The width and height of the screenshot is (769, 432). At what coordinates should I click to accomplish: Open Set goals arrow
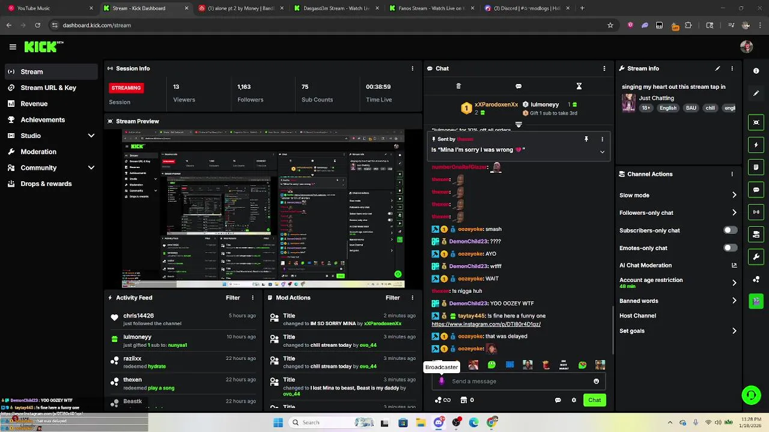click(x=734, y=331)
